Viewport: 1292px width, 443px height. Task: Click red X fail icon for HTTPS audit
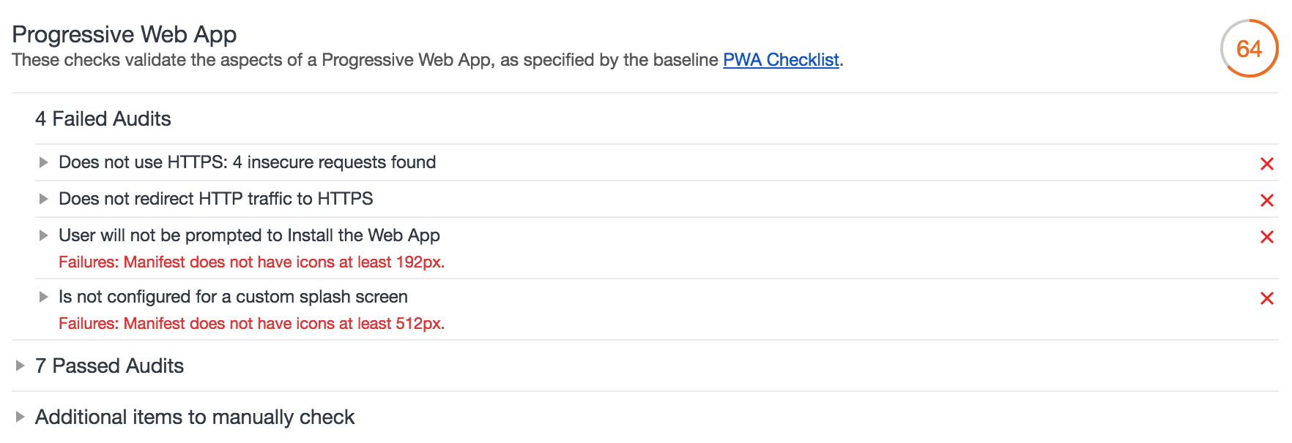(1266, 164)
